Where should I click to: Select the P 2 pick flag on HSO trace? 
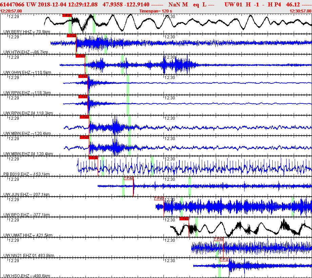pyautogui.click(x=225, y=259)
